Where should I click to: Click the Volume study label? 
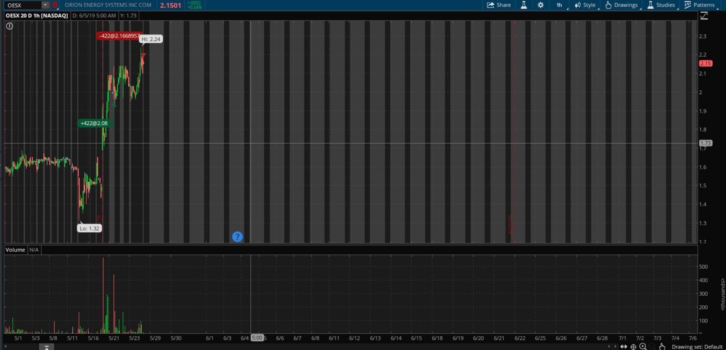pos(15,250)
